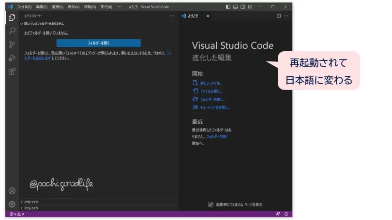The width and height of the screenshot is (392, 220).
Task: Open the 選択(S) menu
Action: coord(58,7)
